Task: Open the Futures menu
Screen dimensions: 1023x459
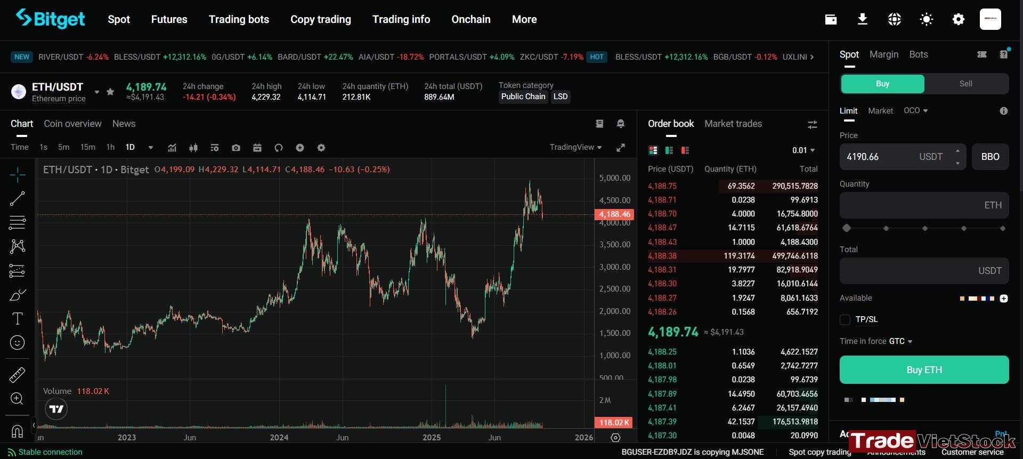Action: tap(169, 19)
